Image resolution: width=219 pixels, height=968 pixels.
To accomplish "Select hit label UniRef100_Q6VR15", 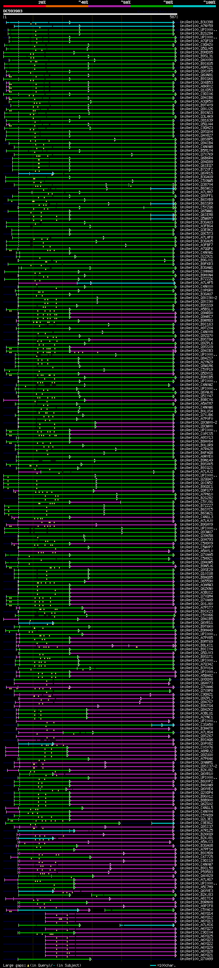I will pos(196,173).
